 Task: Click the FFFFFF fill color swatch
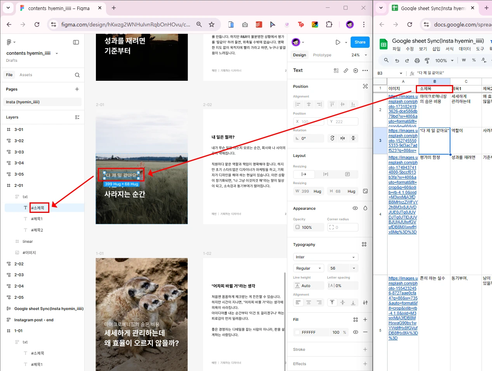click(x=297, y=332)
